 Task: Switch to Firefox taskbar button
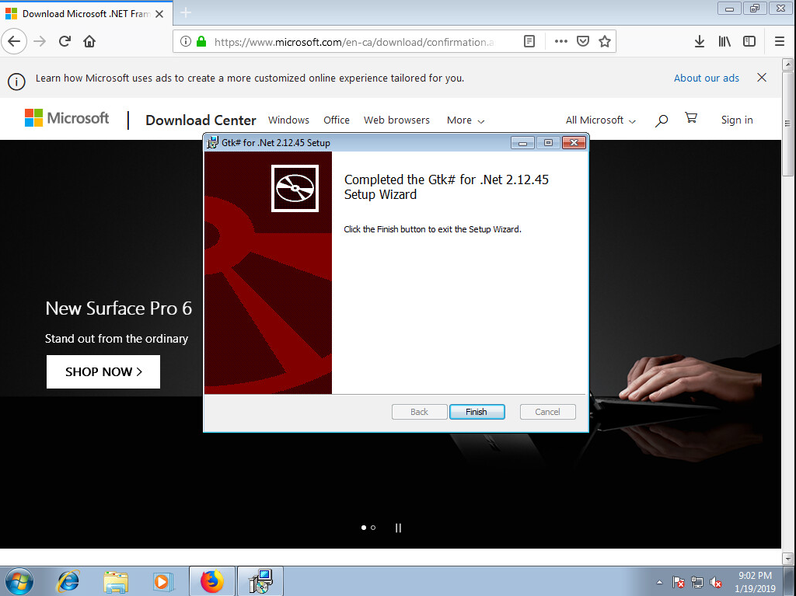[x=212, y=581]
